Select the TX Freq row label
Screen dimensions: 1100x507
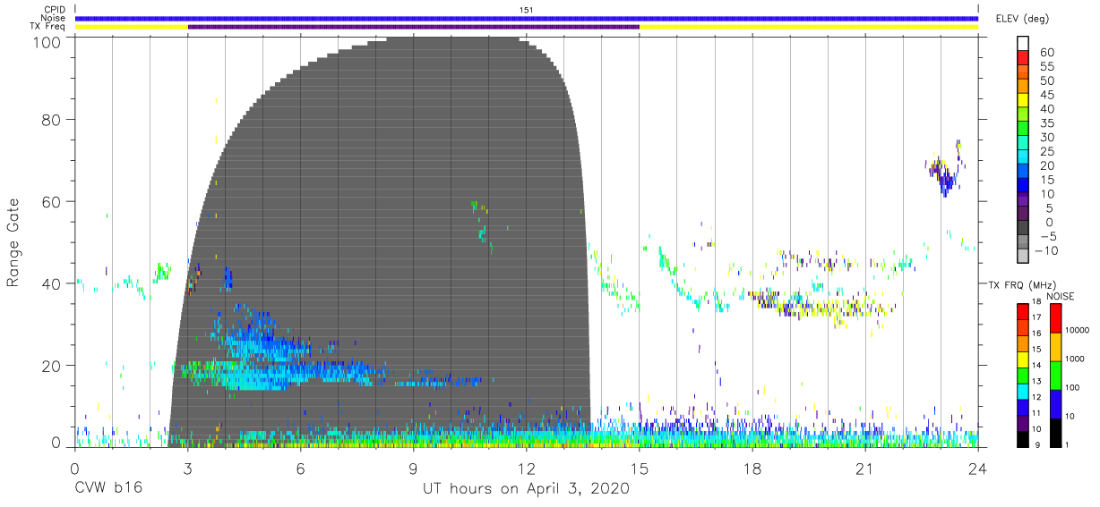point(49,27)
